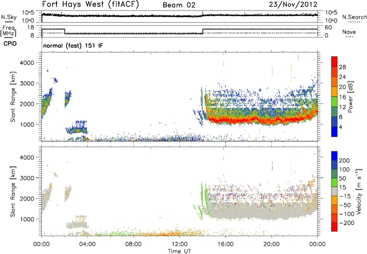Click the 'Velocity [m s-1]' color bar title

coord(359,191)
